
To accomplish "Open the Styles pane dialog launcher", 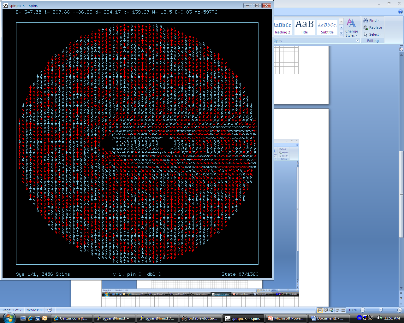I will point(357,41).
